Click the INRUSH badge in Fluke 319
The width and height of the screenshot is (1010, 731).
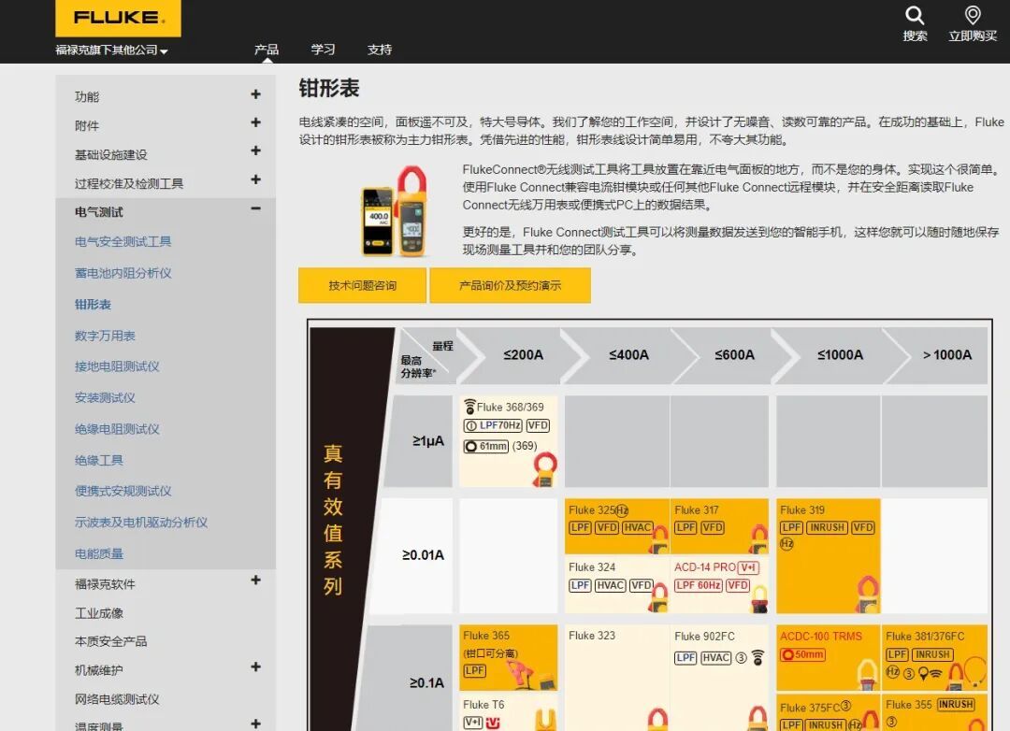(x=827, y=528)
